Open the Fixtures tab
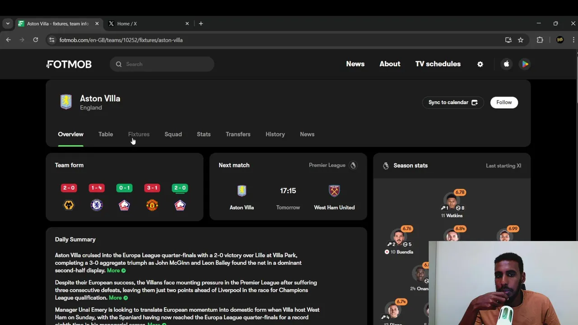Screen dimensions: 578x325 [x=139, y=134]
